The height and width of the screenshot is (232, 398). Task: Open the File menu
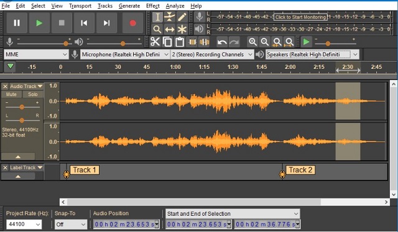pos(6,6)
